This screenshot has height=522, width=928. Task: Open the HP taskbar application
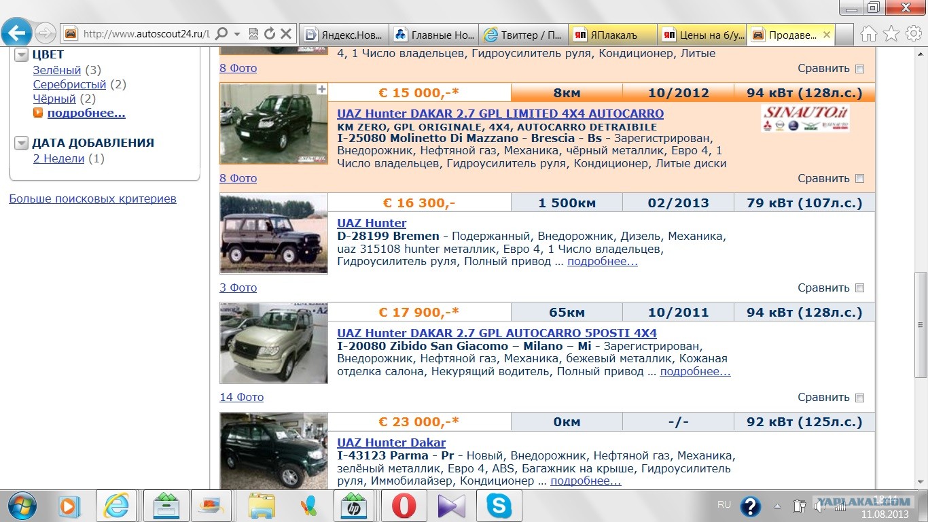click(355, 506)
